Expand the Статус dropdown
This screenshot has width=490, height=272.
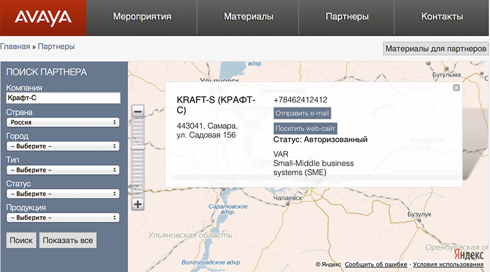point(63,193)
